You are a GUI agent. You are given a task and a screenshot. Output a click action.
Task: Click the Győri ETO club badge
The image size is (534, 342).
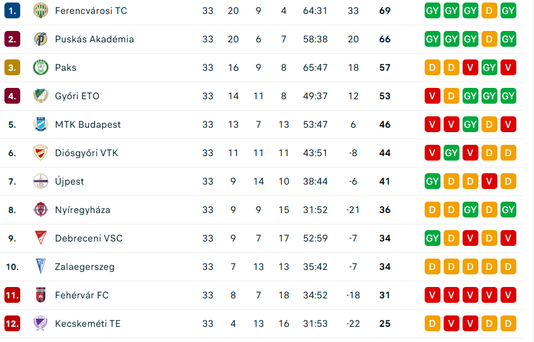pyautogui.click(x=40, y=96)
